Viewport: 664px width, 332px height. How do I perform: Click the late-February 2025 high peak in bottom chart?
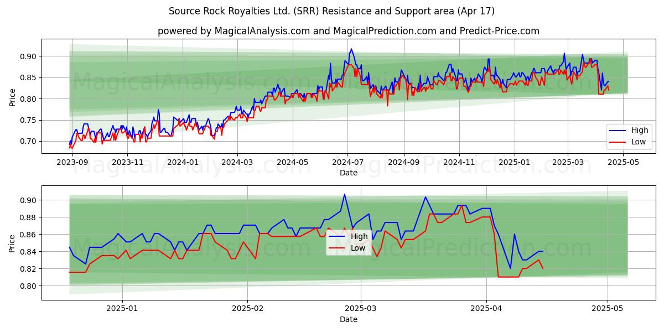click(344, 194)
